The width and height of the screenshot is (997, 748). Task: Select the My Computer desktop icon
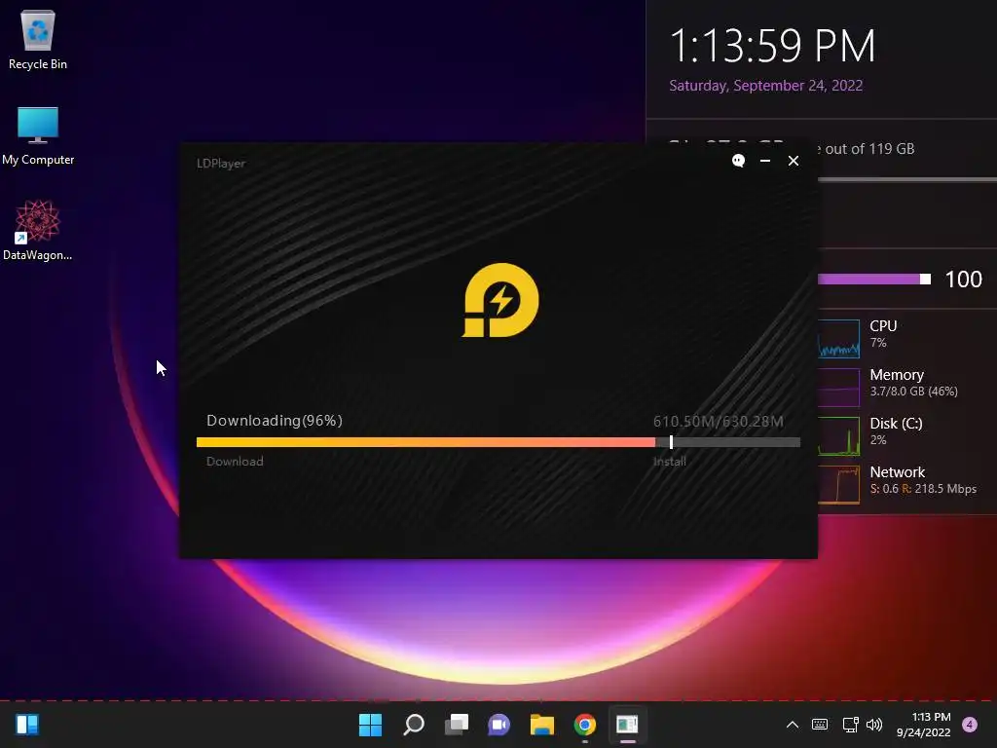38,136
